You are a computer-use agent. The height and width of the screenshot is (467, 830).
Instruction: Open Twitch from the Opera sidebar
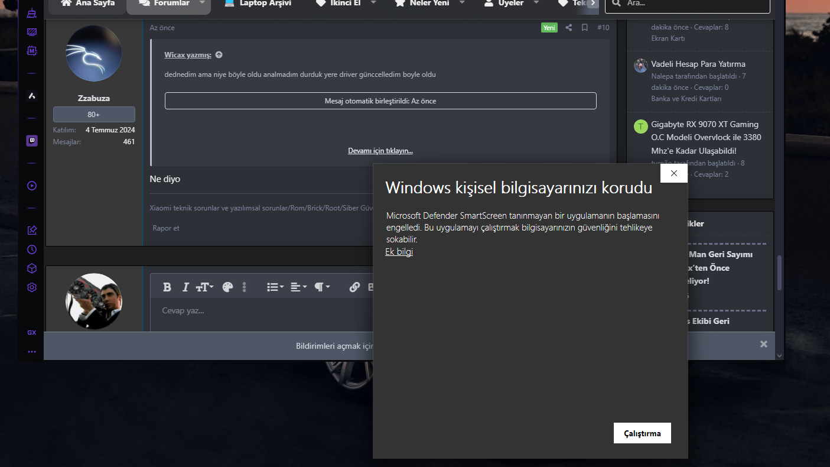[x=32, y=141]
